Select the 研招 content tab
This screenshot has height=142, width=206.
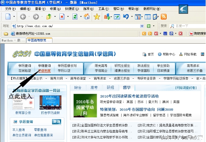pos(110,88)
